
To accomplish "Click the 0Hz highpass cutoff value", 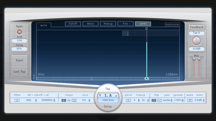I will 29,100.
